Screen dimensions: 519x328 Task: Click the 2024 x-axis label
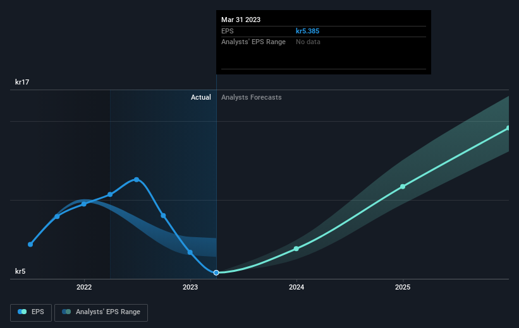296,288
